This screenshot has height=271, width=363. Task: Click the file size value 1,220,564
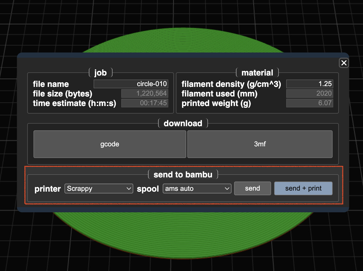[145, 93]
